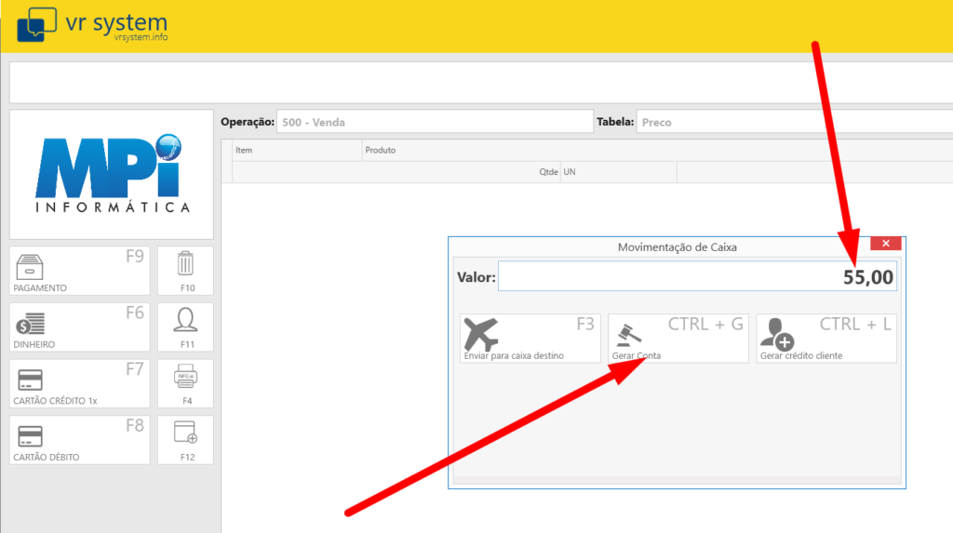Click the PAGAMENTO F9 button
Screen dimensions: 953x533
(79, 271)
